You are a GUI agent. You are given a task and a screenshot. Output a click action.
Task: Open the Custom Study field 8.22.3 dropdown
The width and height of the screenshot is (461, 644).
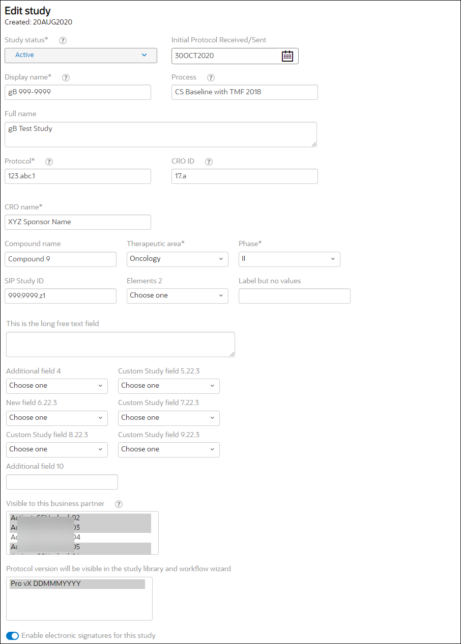[57, 449]
